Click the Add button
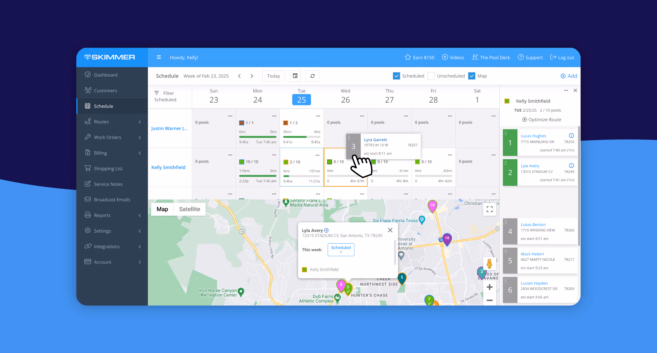The width and height of the screenshot is (657, 353). click(x=568, y=76)
